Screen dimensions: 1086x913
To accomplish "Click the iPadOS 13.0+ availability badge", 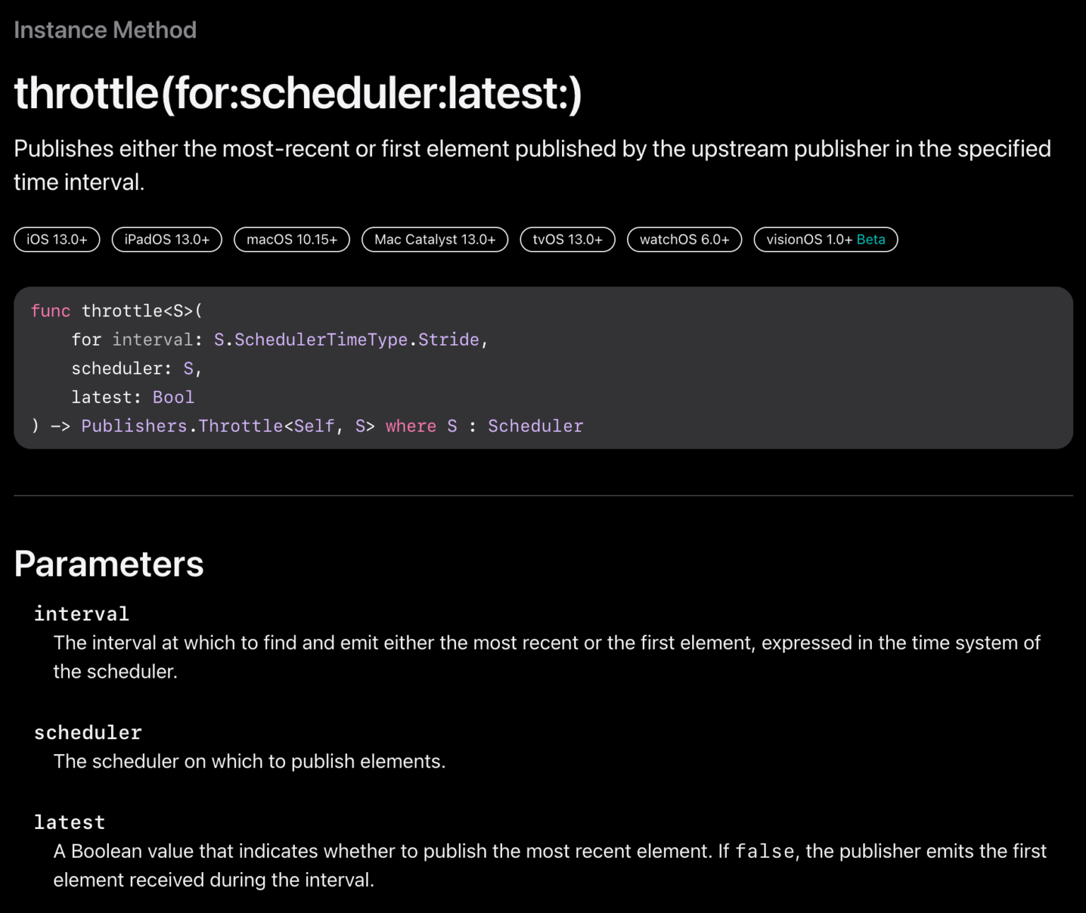I will pos(167,240).
